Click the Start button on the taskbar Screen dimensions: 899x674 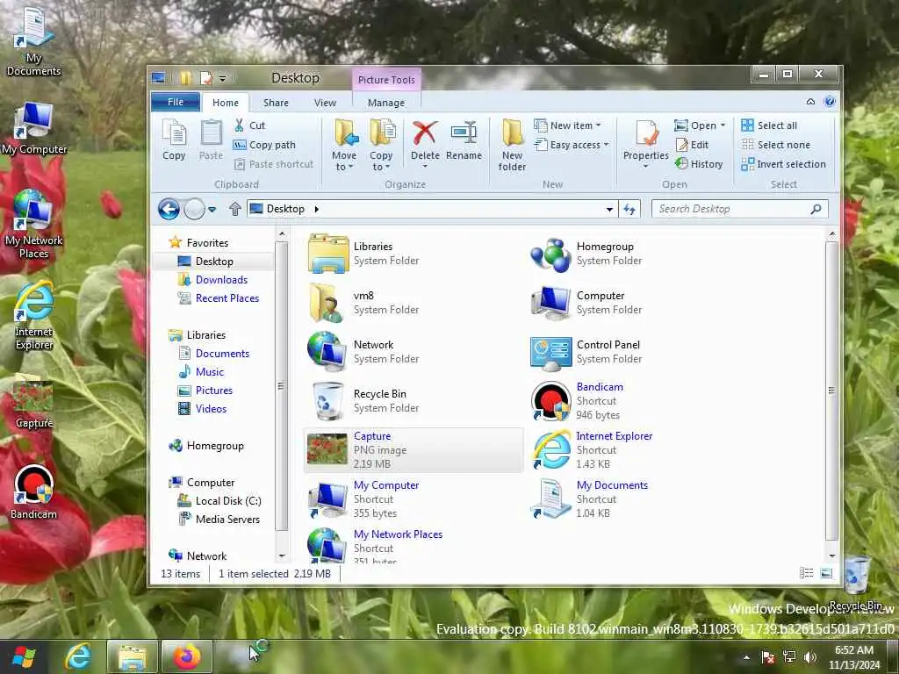coord(24,656)
